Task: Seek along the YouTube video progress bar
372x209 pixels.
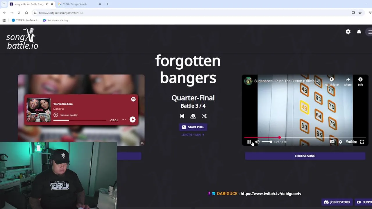Action: point(305,138)
